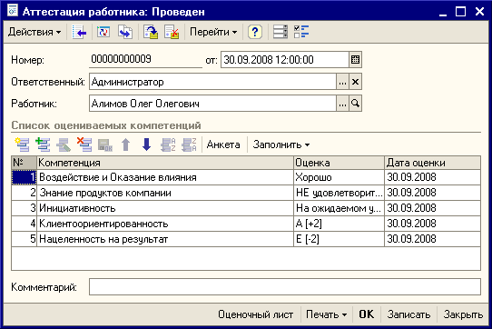Screen dimensions: 492x329
Task: Click the help question mark icon
Action: tap(255, 32)
